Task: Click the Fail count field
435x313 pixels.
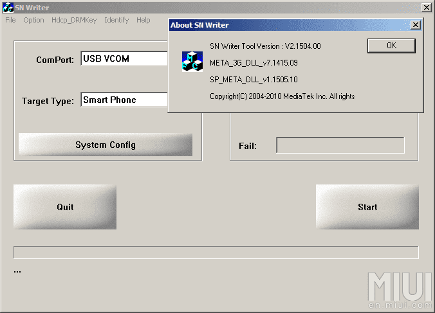Action: coord(340,145)
